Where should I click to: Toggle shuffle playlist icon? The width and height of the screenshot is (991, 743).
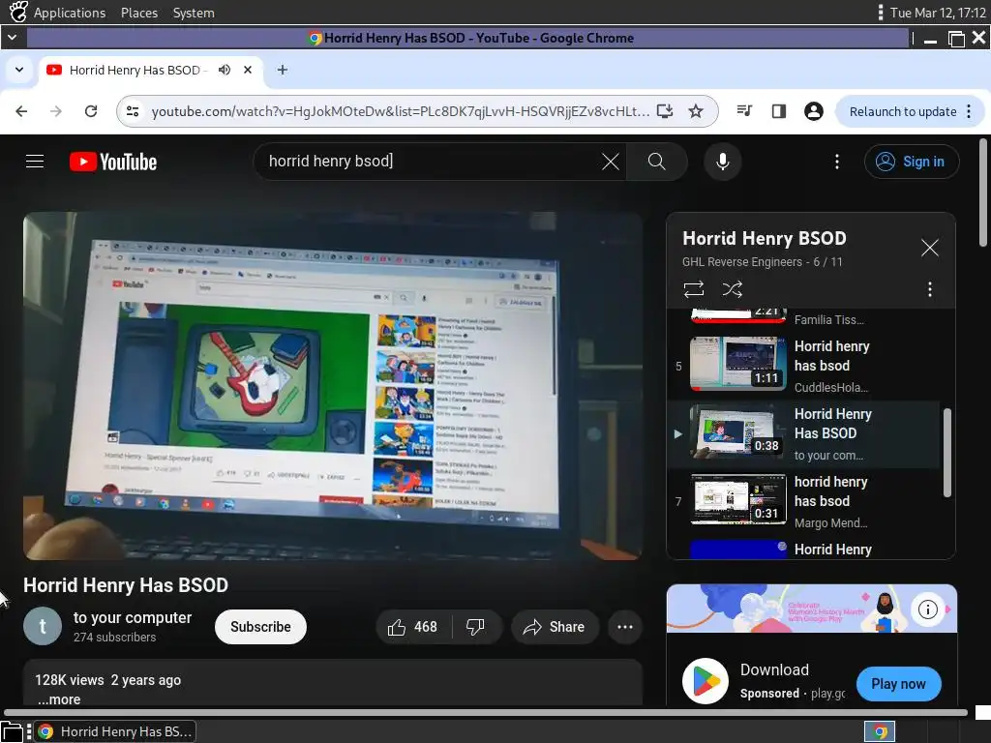pos(733,289)
